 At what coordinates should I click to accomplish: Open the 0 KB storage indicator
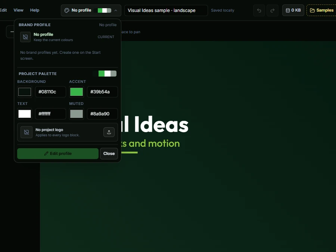(x=293, y=10)
